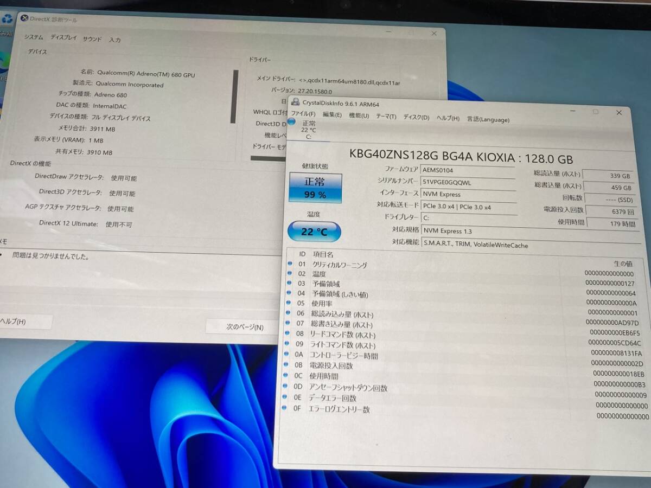Click status dot of 予備領域 (しきい値) row
Viewport: 651px width, 488px height.
pos(290,293)
